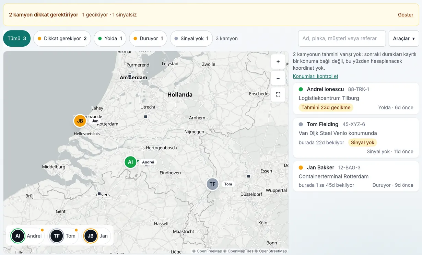Open the Araçlar dropdown menu
422x255 pixels.
[404, 38]
